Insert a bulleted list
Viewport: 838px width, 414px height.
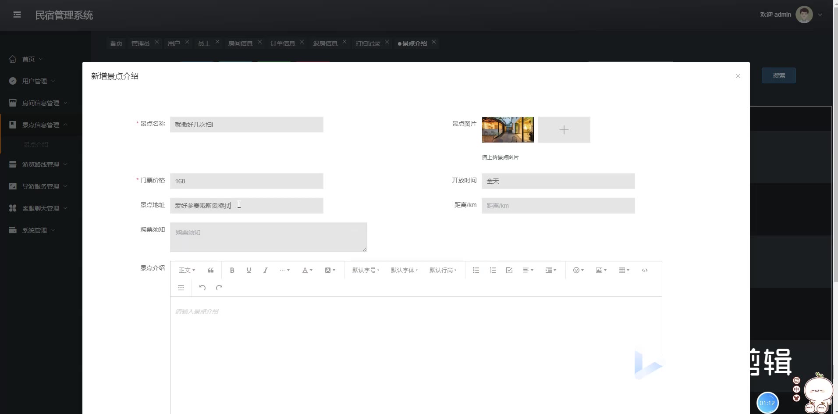[476, 270]
